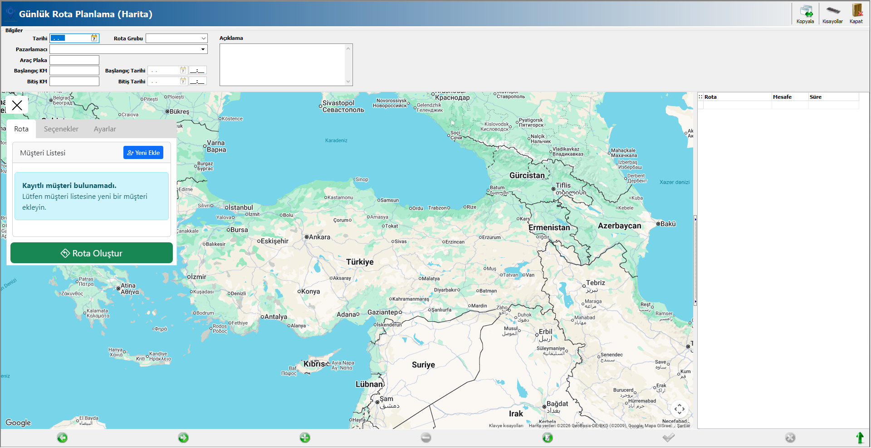Click the Araç Plaka input field
Image resolution: width=871 pixels, height=448 pixels.
tap(74, 60)
